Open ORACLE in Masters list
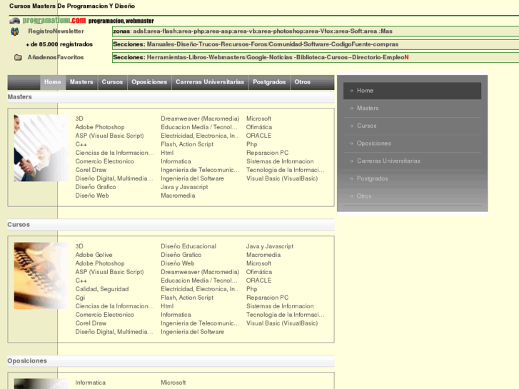Screen dimensions: 519x389 pos(259,136)
